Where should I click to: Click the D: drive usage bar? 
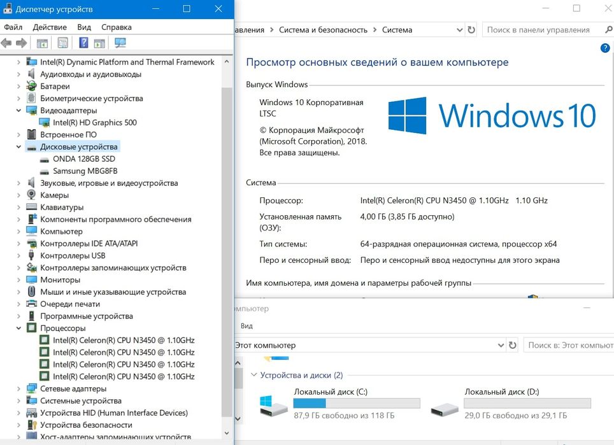coord(527,403)
